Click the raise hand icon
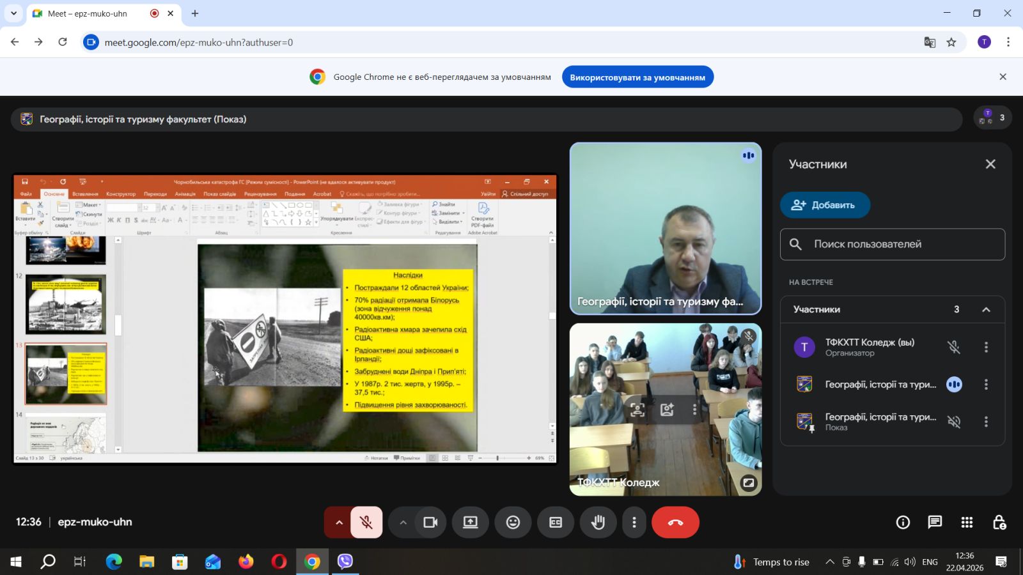 tap(598, 523)
